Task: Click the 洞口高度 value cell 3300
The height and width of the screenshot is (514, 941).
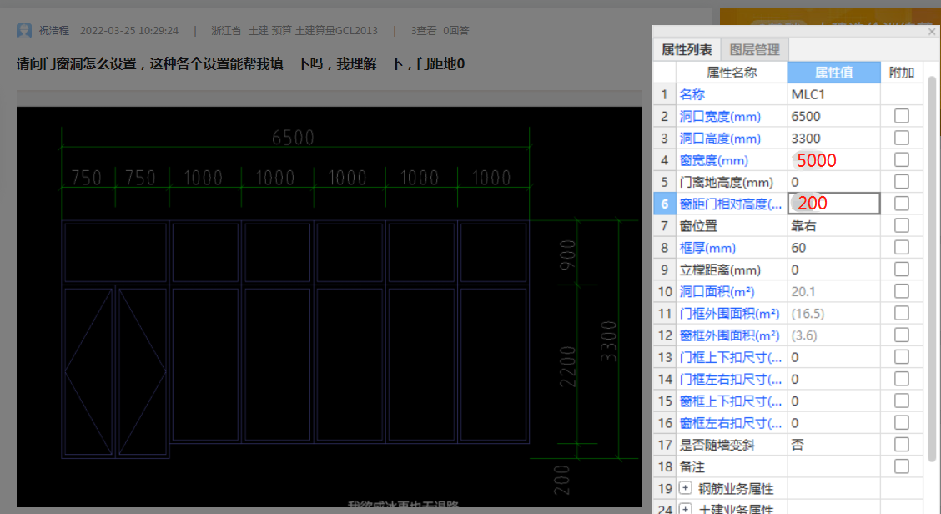Action: pos(833,139)
